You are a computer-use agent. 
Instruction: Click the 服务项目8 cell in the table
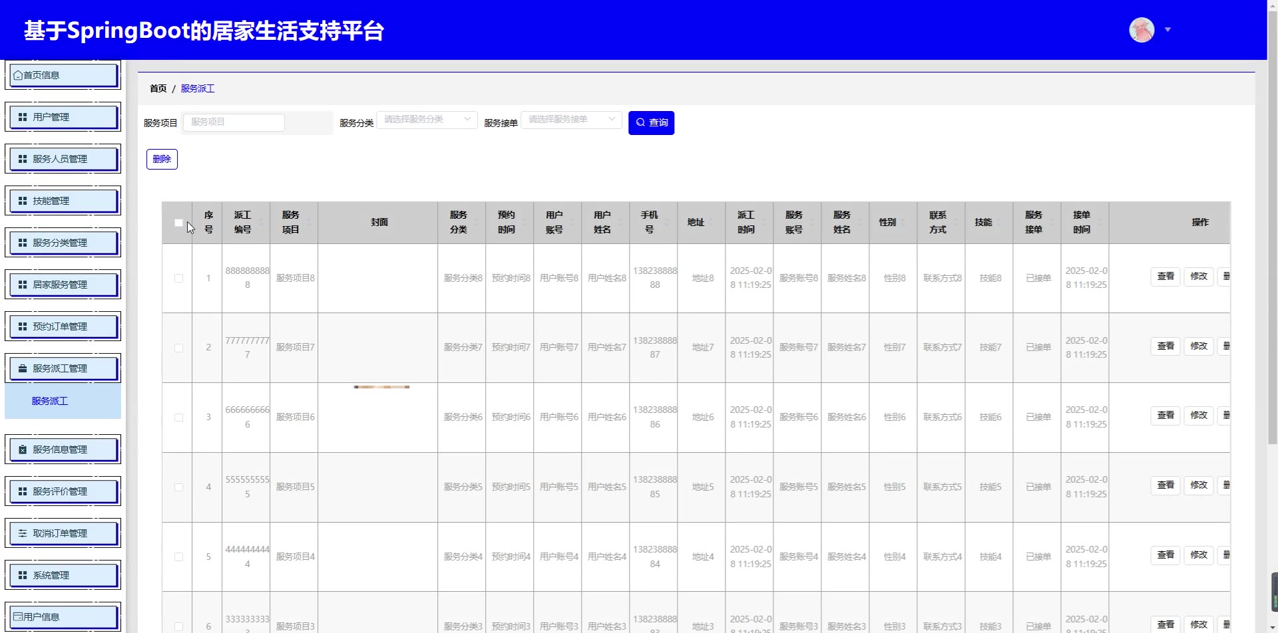click(x=295, y=279)
